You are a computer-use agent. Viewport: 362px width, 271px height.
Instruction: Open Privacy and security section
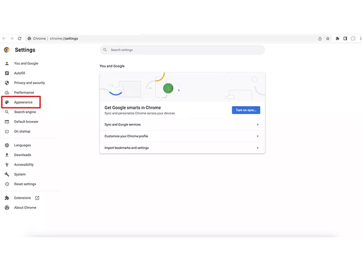coord(29,83)
